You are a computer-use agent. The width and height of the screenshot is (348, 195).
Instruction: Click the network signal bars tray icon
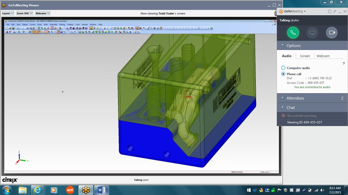point(316,190)
